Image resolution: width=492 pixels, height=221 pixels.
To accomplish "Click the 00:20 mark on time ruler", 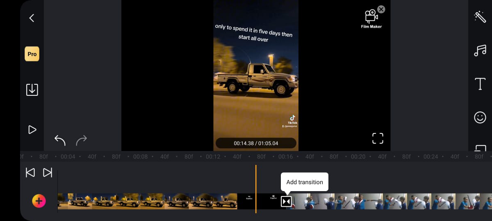I will [358, 156].
